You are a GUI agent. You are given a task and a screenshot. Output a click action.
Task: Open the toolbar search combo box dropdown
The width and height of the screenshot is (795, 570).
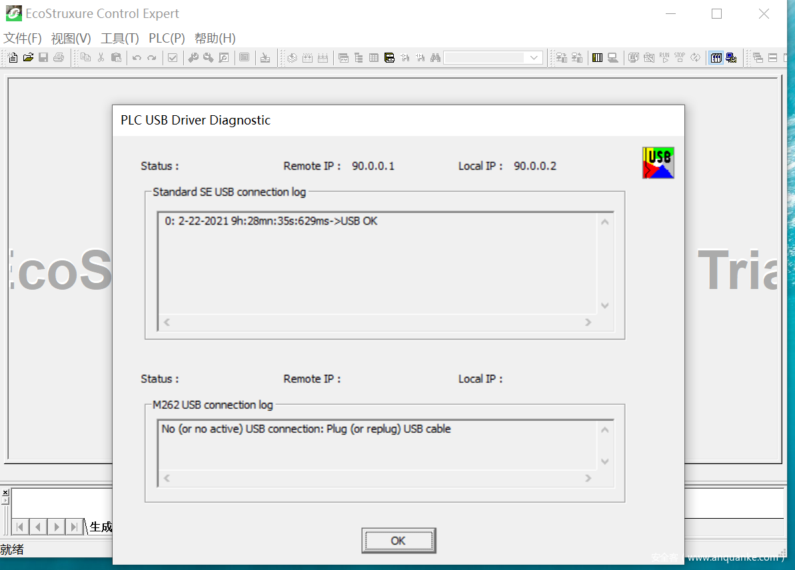coord(534,58)
